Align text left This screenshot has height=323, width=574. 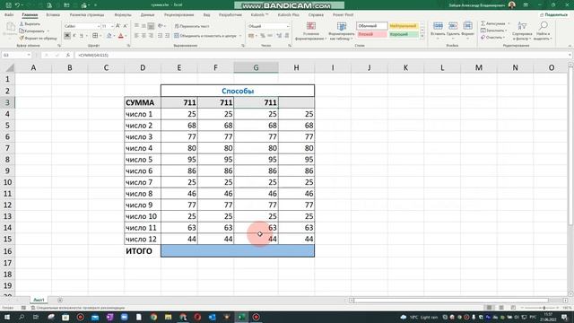click(x=136, y=36)
